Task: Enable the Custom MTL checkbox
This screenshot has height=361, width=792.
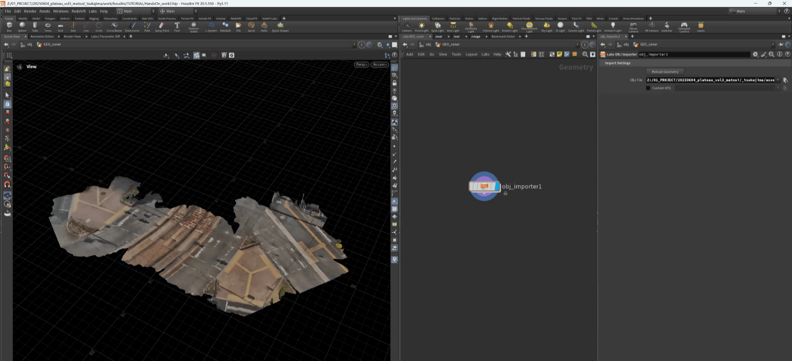Action: [x=648, y=88]
